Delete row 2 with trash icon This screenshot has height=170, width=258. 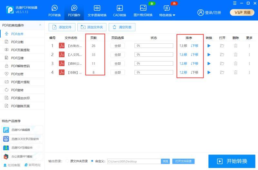click(x=236, y=54)
